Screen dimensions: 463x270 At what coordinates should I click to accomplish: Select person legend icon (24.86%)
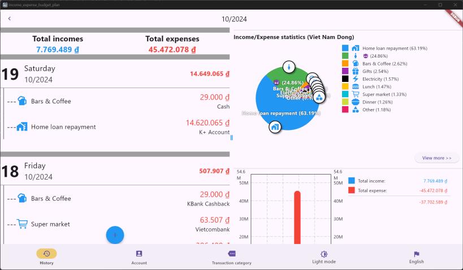point(356,56)
